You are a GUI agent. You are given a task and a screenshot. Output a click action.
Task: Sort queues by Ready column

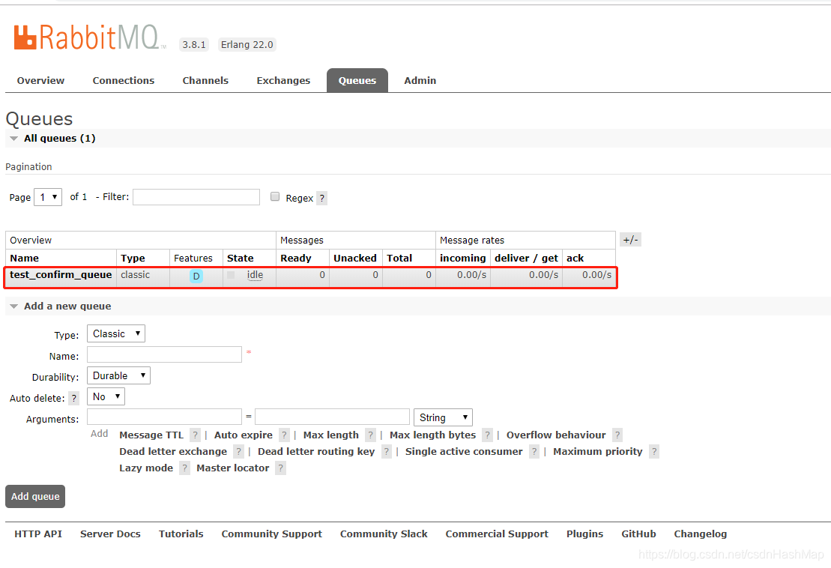296,258
